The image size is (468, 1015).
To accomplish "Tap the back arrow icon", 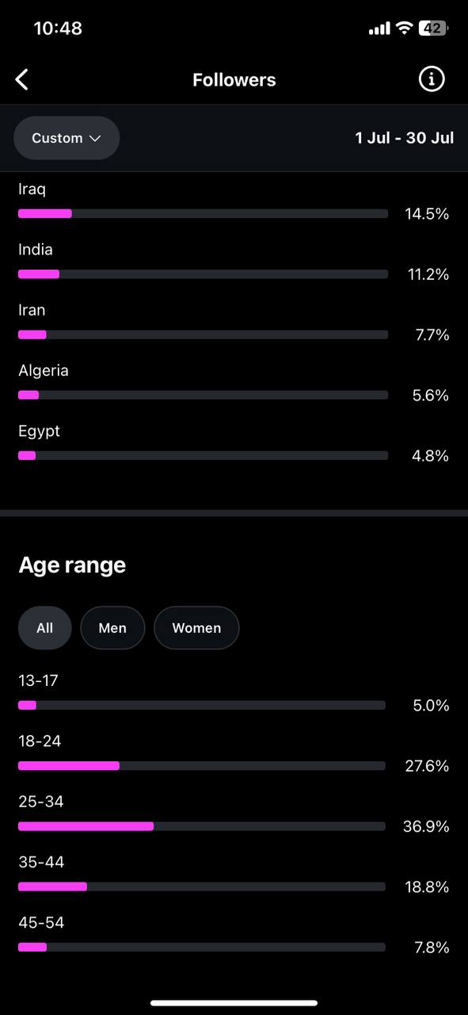I will 22,79.
